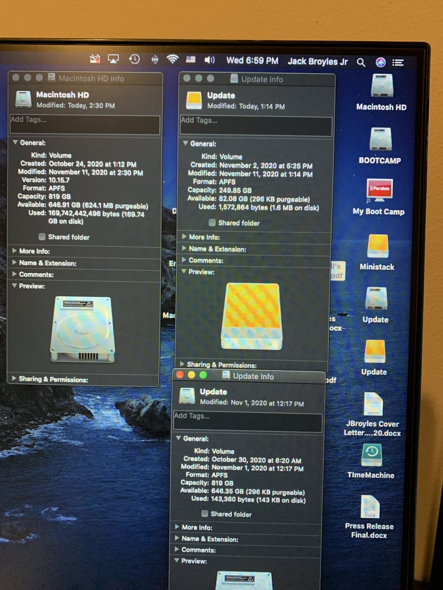The height and width of the screenshot is (590, 443).
Task: Collapse General section in upper Update Info
Action: click(x=185, y=143)
